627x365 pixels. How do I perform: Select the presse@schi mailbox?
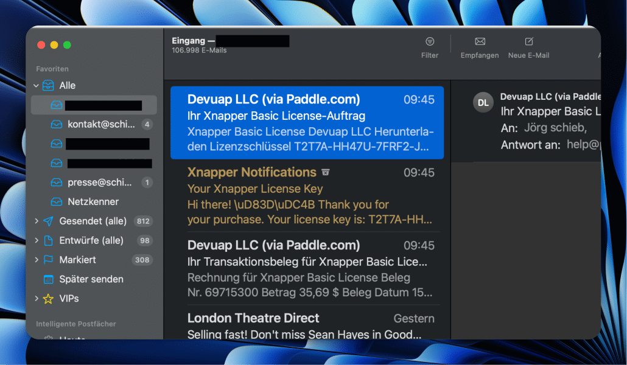click(100, 182)
